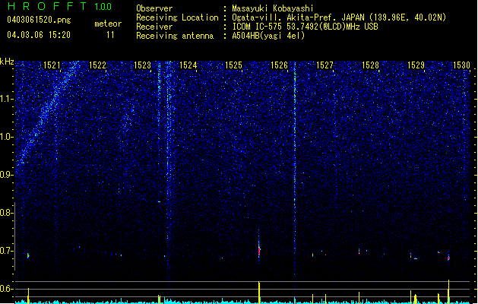Click time marker 1530
The width and height of the screenshot is (478, 304).
[x=461, y=65]
